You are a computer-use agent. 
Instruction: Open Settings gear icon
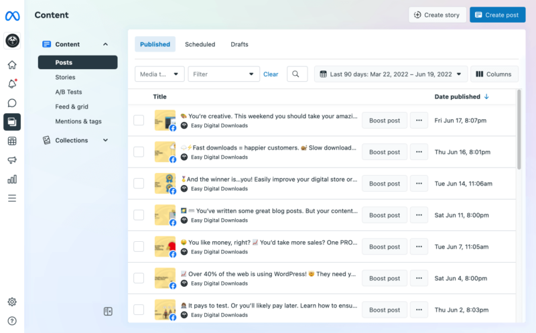pos(12,302)
